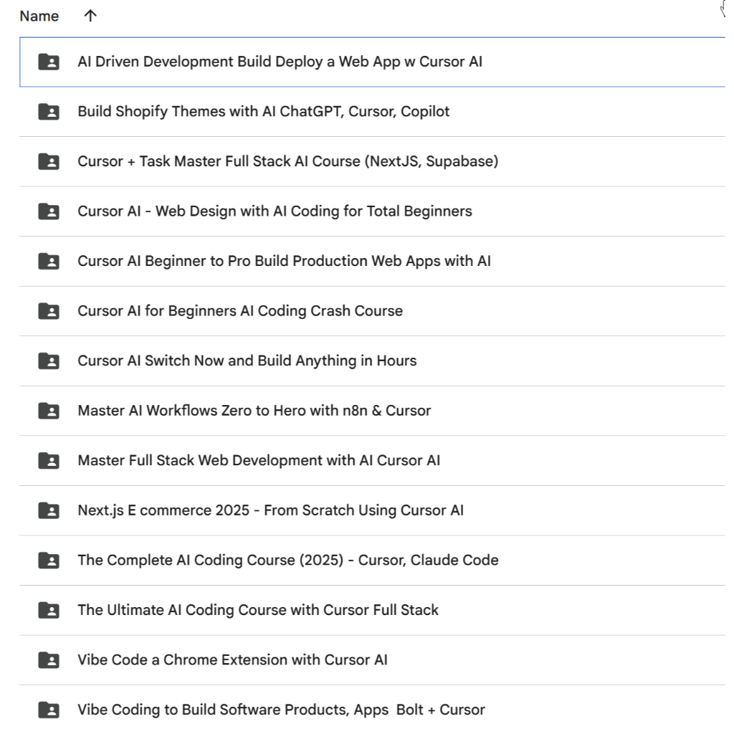This screenshot has width=734, height=734.
Task: Select the highlighted AI Driven Development row
Action: [x=280, y=62]
